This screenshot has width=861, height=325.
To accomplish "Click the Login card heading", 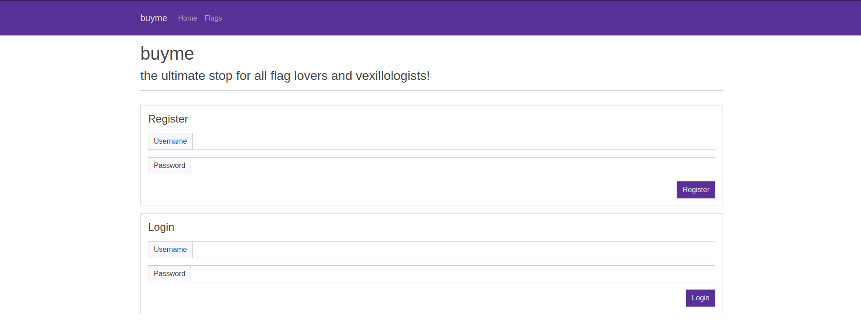I will (x=161, y=227).
